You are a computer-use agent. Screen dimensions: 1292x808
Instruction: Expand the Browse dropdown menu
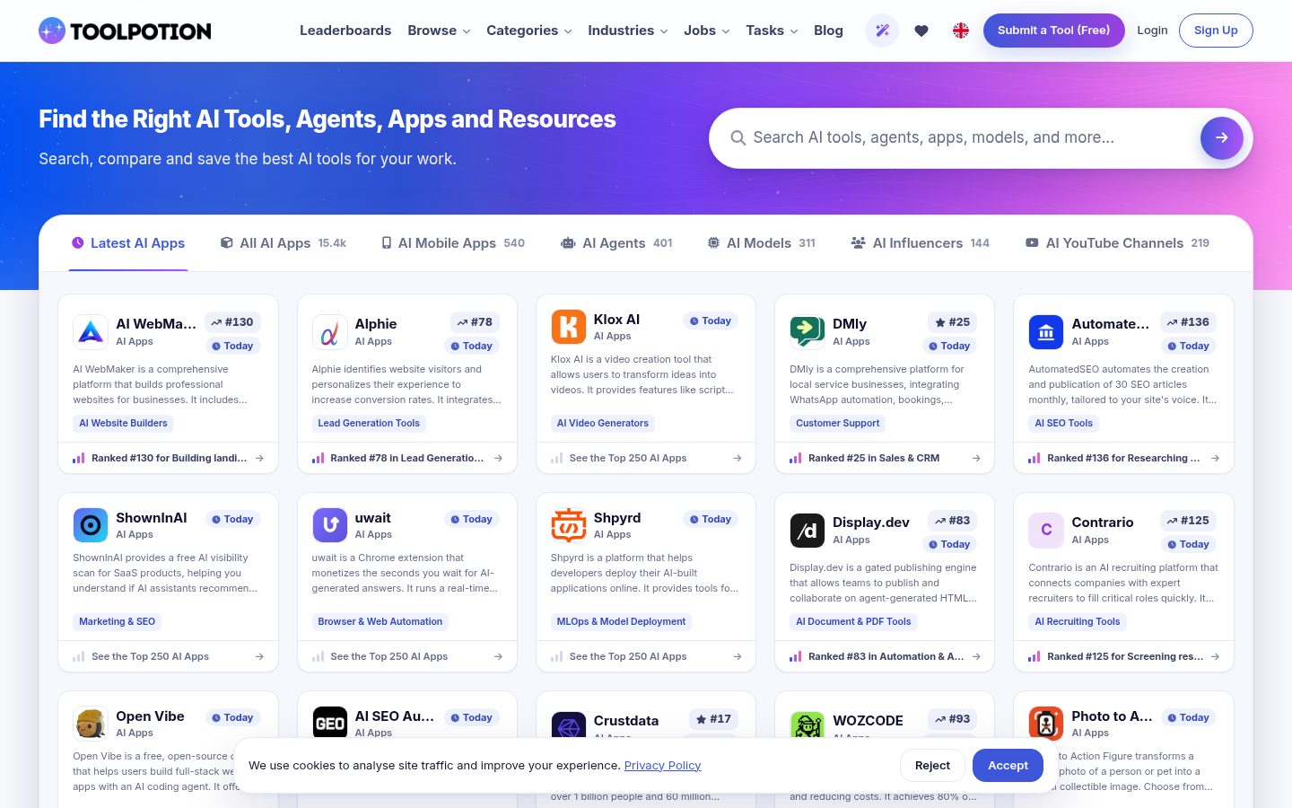tap(439, 31)
